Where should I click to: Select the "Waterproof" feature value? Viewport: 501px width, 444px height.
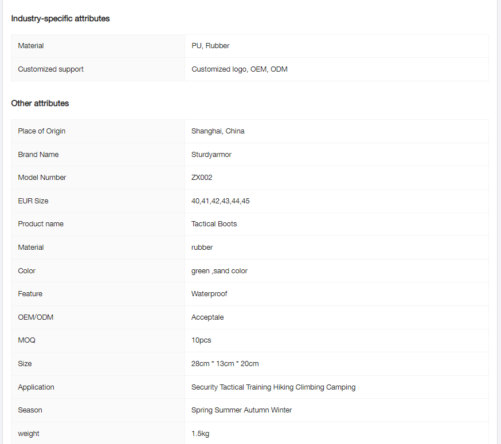[209, 294]
